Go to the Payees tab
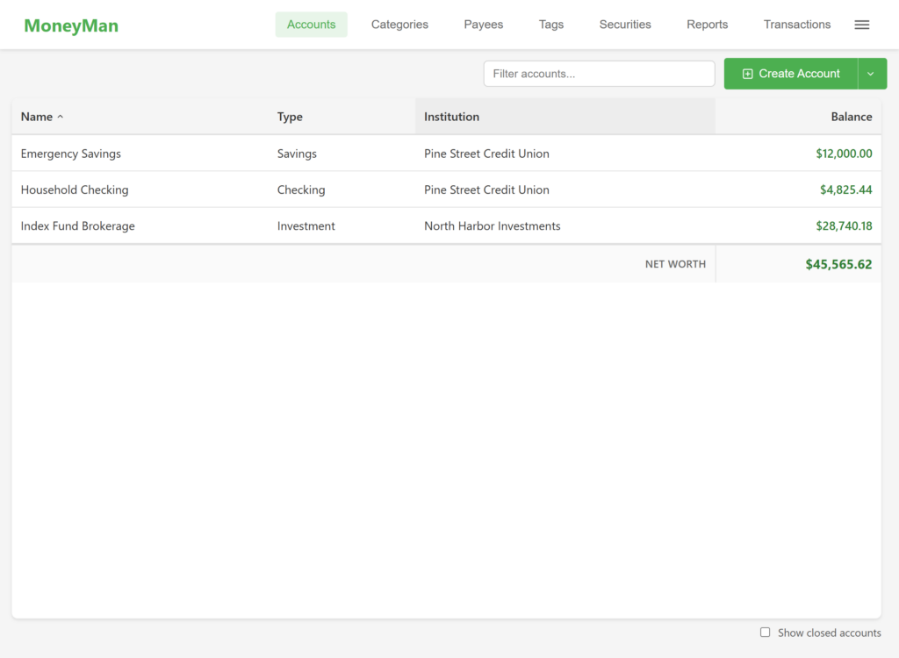 (x=484, y=25)
